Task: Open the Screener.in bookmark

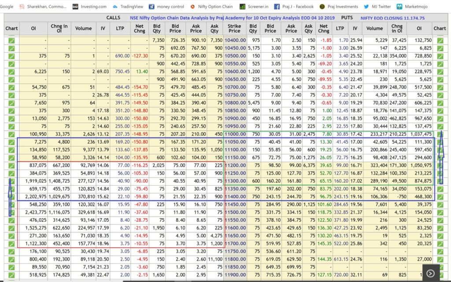Action: point(254,6)
